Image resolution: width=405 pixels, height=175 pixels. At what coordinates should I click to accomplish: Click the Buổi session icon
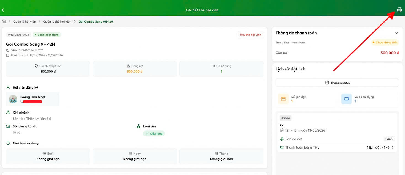click(44, 154)
